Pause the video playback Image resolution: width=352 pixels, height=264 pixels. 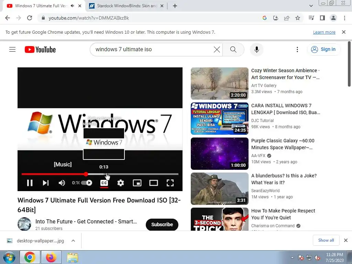[30, 183]
